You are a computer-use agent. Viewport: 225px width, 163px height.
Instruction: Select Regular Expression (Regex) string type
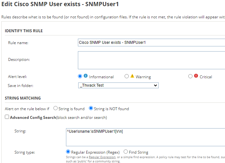pos(68,152)
